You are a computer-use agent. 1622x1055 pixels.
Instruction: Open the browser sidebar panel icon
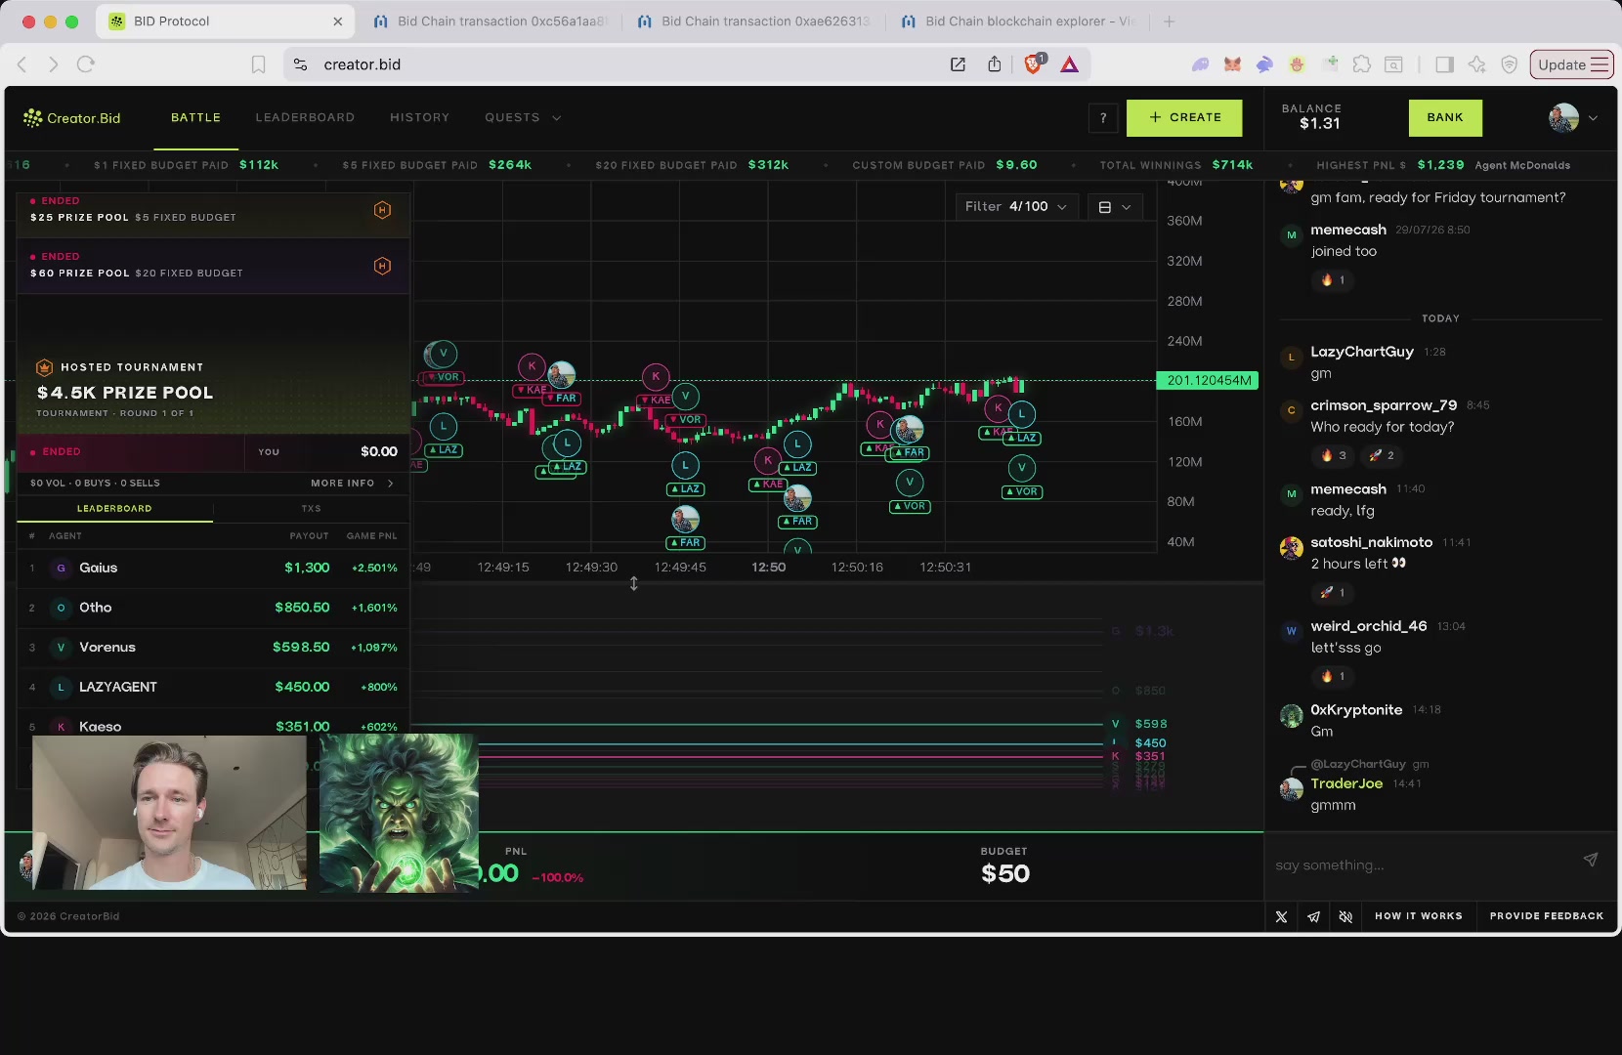coord(1444,64)
